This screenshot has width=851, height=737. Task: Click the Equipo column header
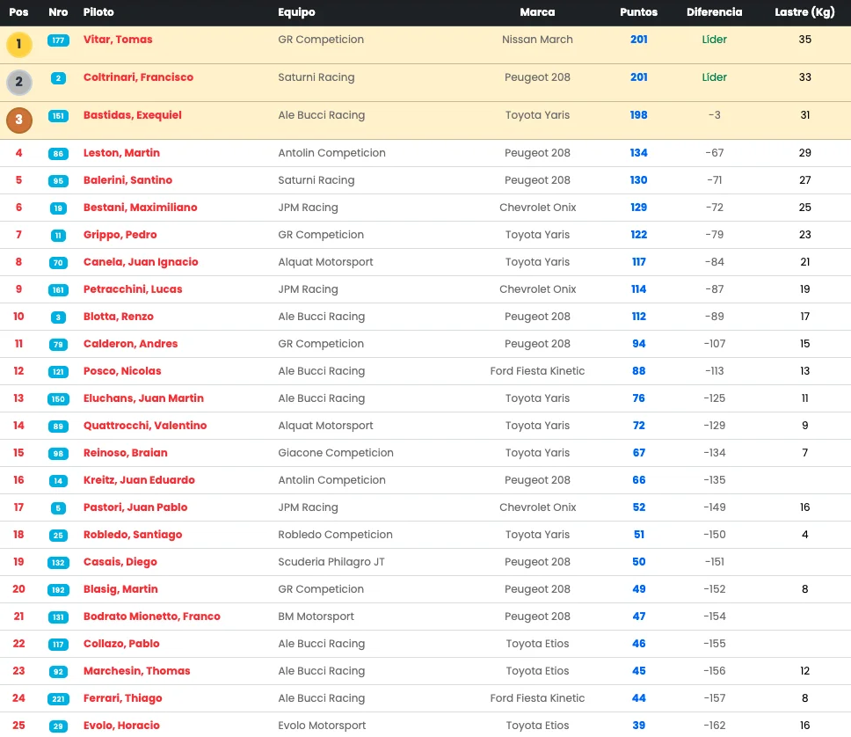296,12
